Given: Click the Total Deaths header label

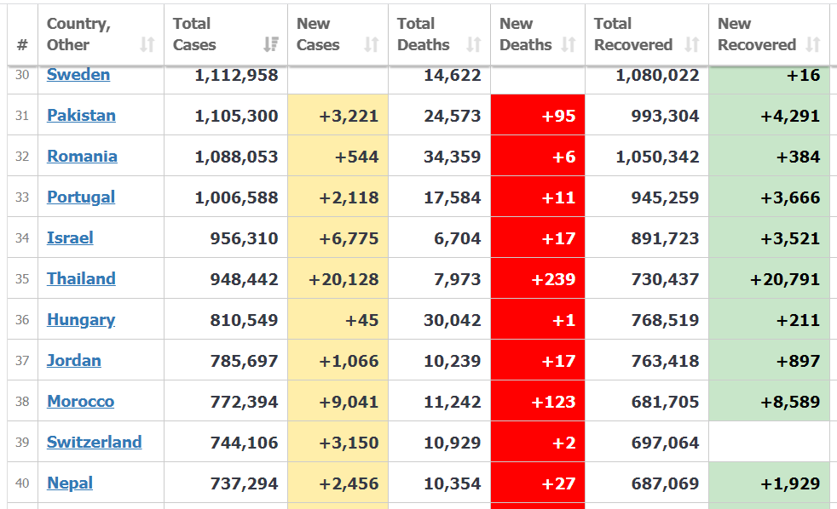Looking at the screenshot, I should [x=424, y=34].
